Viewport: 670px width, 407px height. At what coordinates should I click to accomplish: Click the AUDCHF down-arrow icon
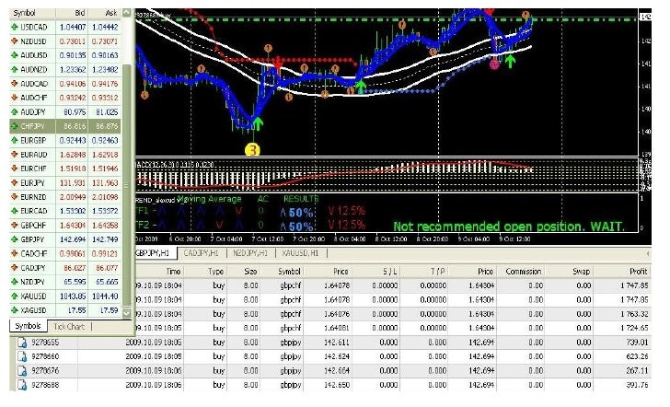tap(14, 98)
